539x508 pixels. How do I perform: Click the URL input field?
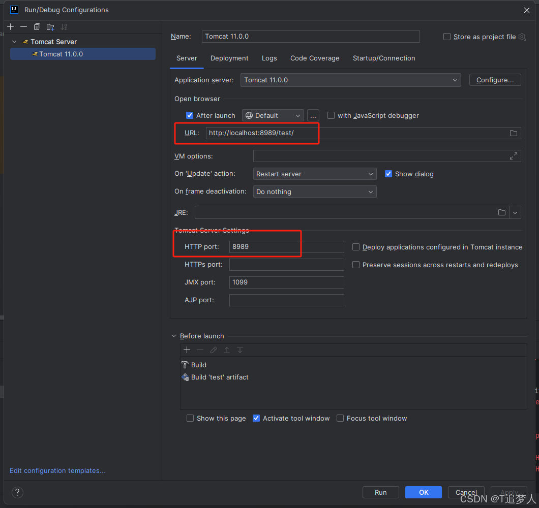[364, 133]
